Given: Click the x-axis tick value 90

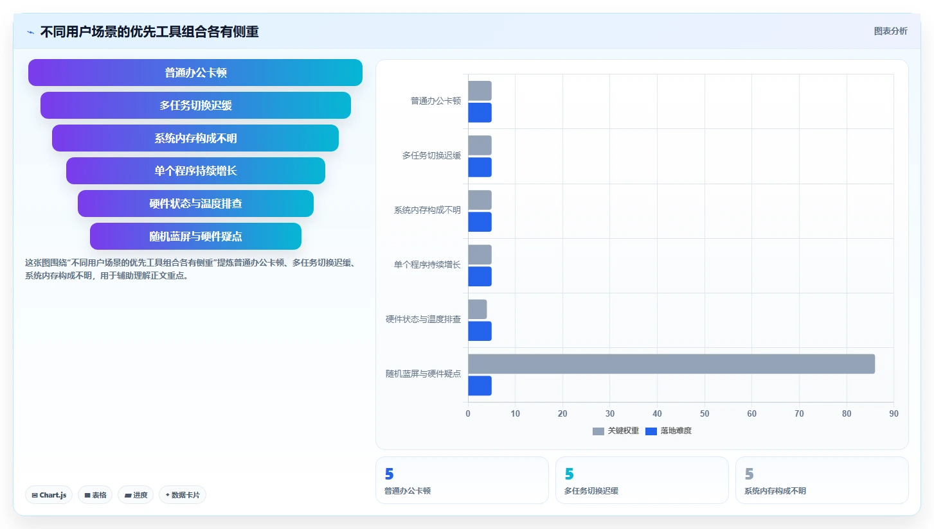Looking at the screenshot, I should pos(894,413).
